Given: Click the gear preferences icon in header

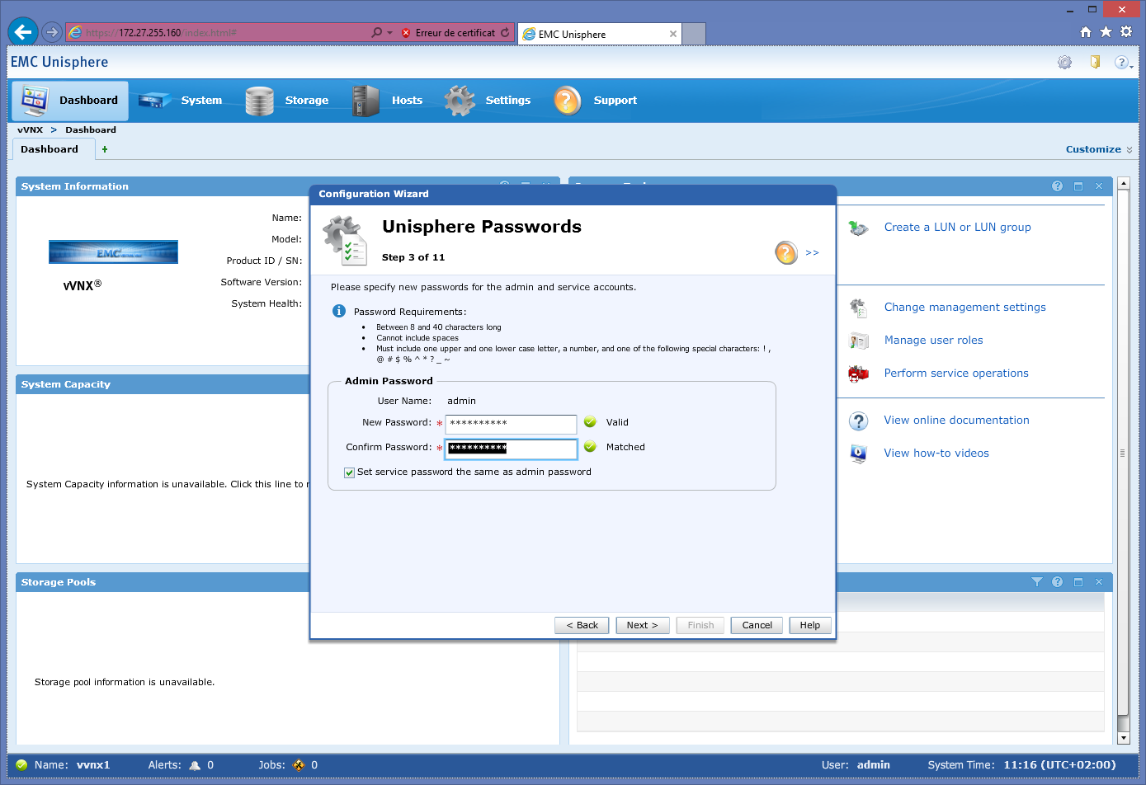Looking at the screenshot, I should 1064,63.
